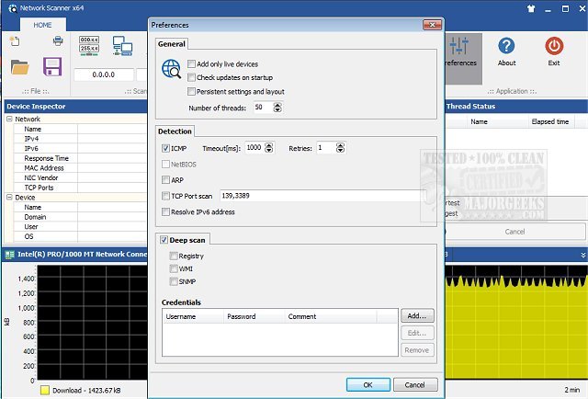Confirm preferences with OK button
Screen dimensions: 588x399
tap(367, 384)
